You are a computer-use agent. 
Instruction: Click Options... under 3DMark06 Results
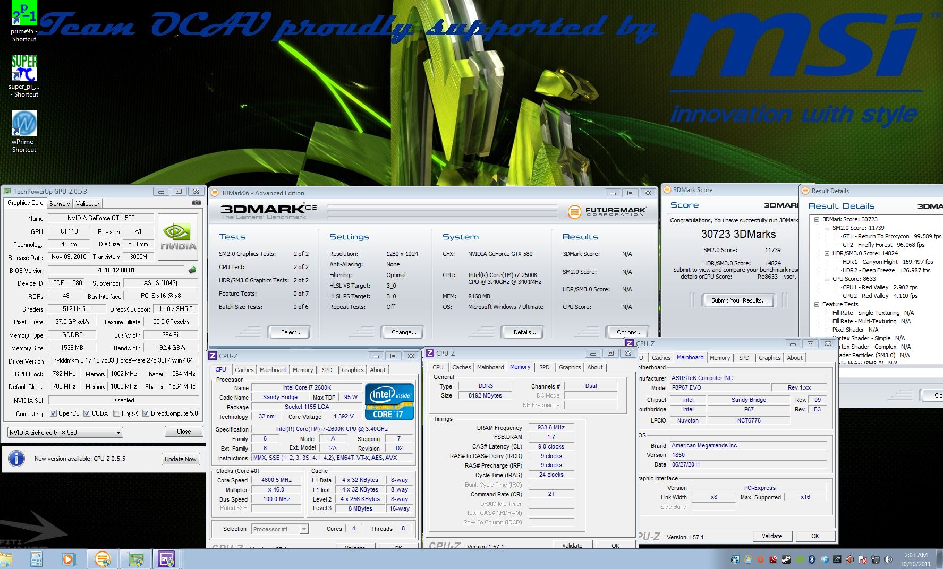[628, 332]
